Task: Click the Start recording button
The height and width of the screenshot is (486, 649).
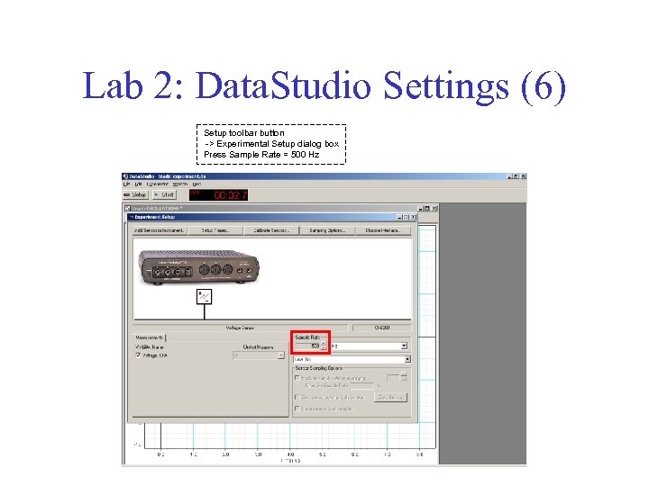Action: (x=164, y=194)
